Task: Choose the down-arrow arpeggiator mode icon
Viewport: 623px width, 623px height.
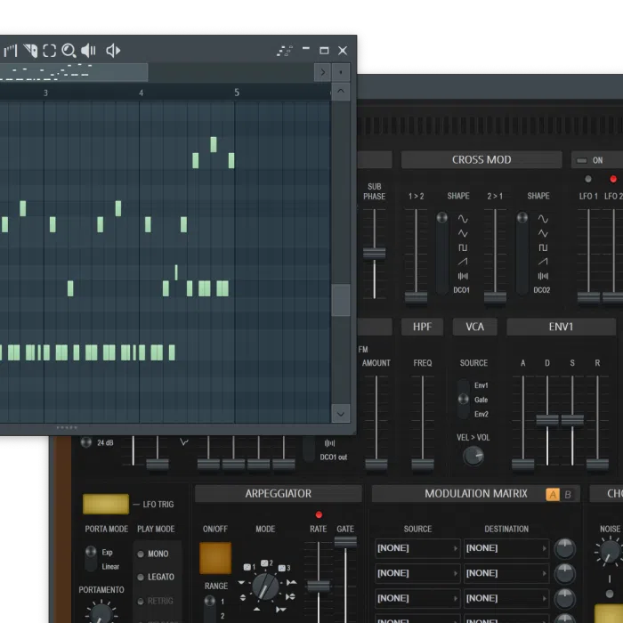Action: click(241, 582)
